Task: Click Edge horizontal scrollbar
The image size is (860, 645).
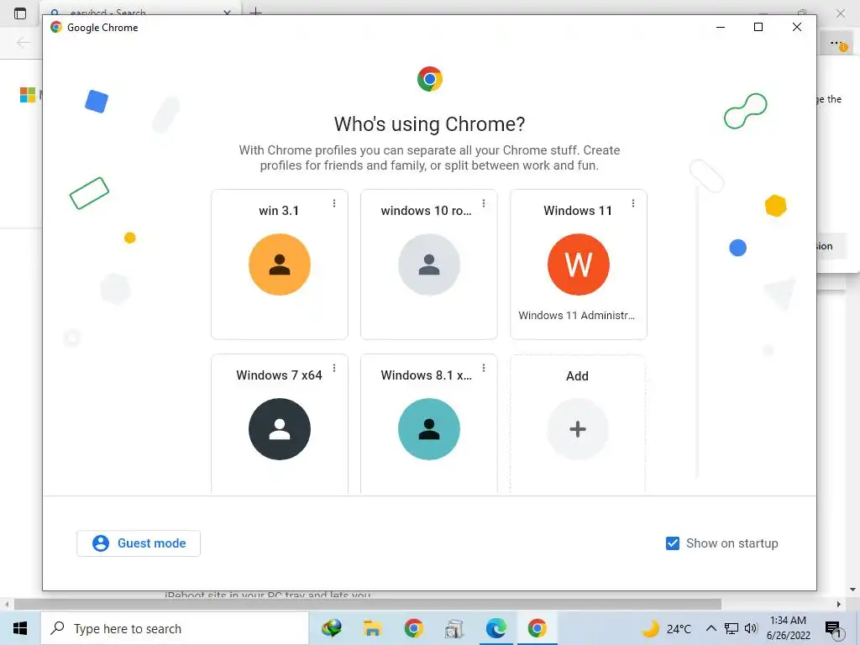Action: (x=368, y=604)
